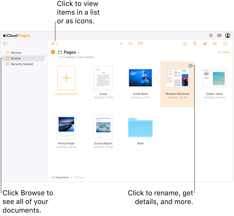Screen dimensions: 234x216
Task: Click the Photo Poster file name
Action: click(x=66, y=143)
